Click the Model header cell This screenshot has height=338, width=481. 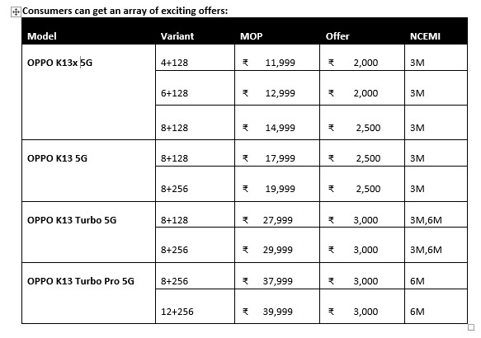88,31
